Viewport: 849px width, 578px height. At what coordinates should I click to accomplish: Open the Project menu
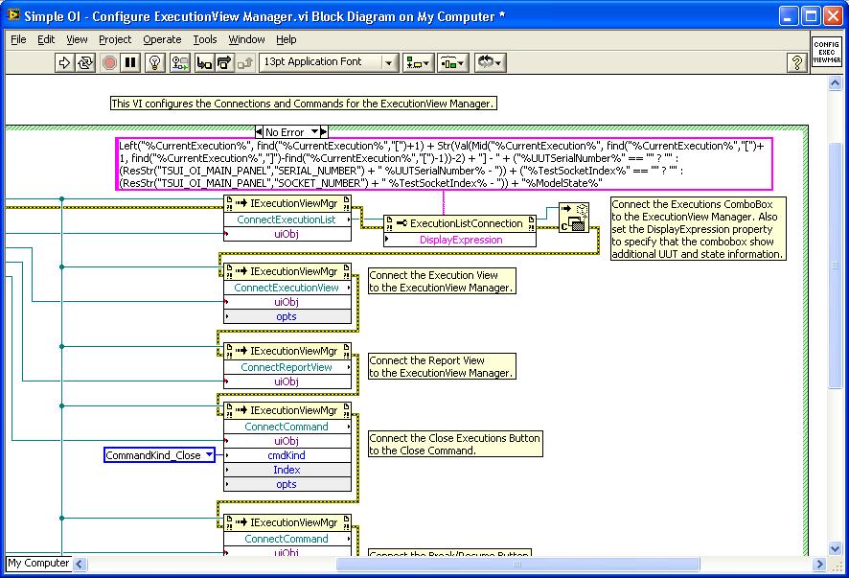(x=115, y=39)
